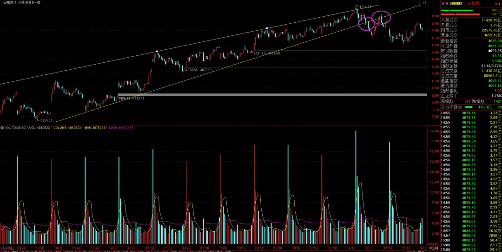Click the VVOL value label
This screenshot has height=252, width=502.
click(x=40, y=128)
